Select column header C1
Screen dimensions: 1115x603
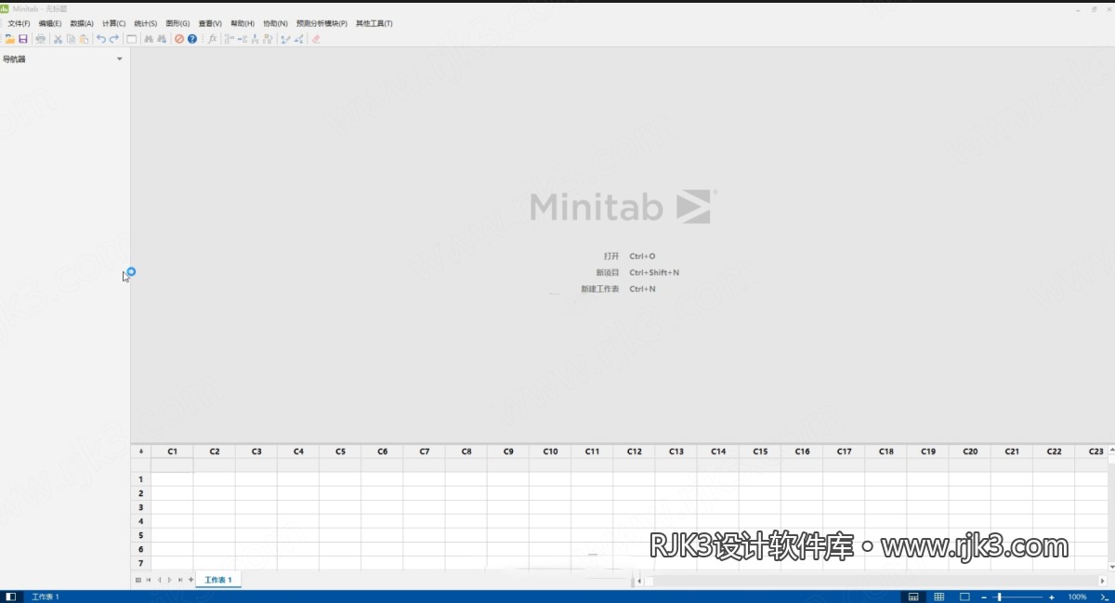pyautogui.click(x=172, y=451)
